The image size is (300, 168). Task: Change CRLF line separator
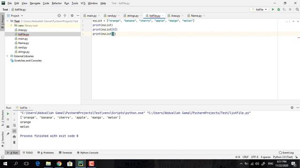point(246,157)
